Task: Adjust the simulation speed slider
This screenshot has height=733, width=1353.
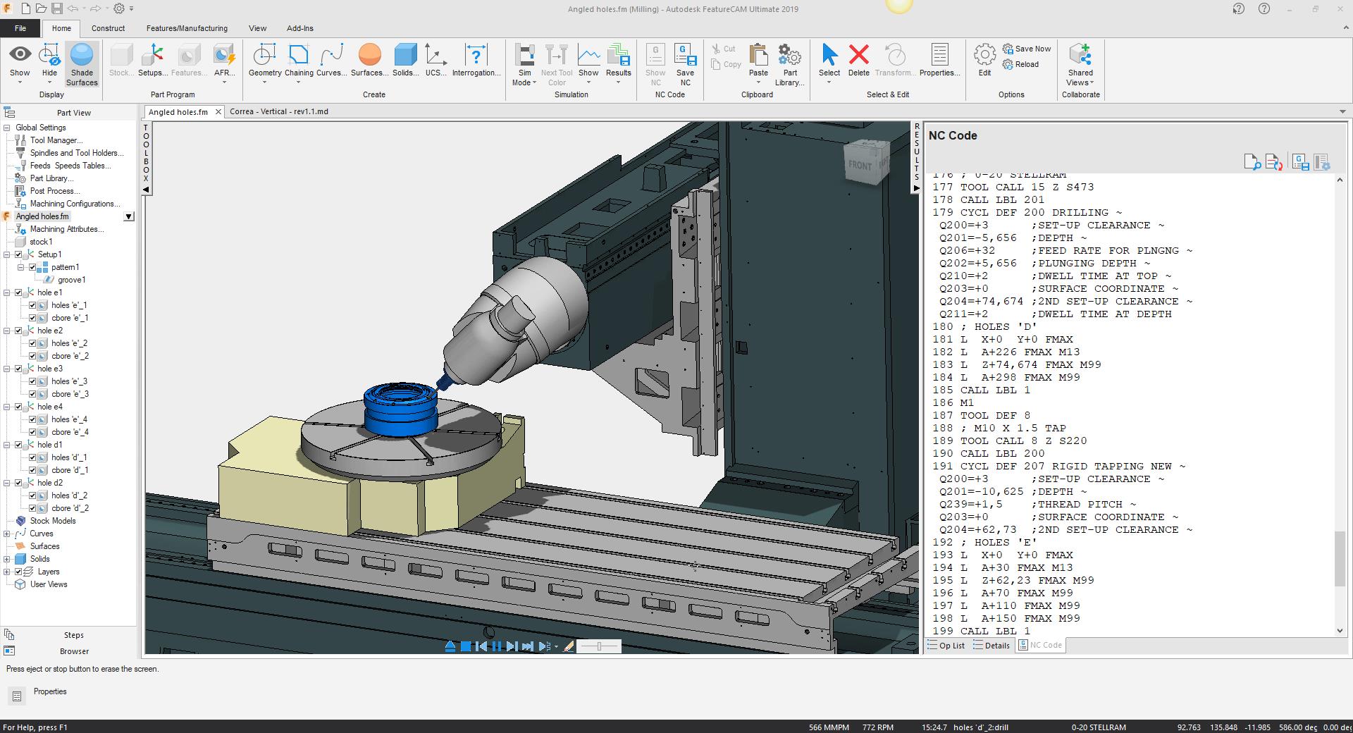Action: pyautogui.click(x=599, y=646)
